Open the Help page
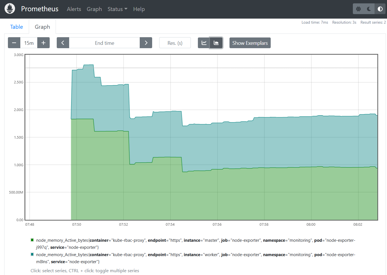This screenshot has width=387, height=275. click(139, 9)
